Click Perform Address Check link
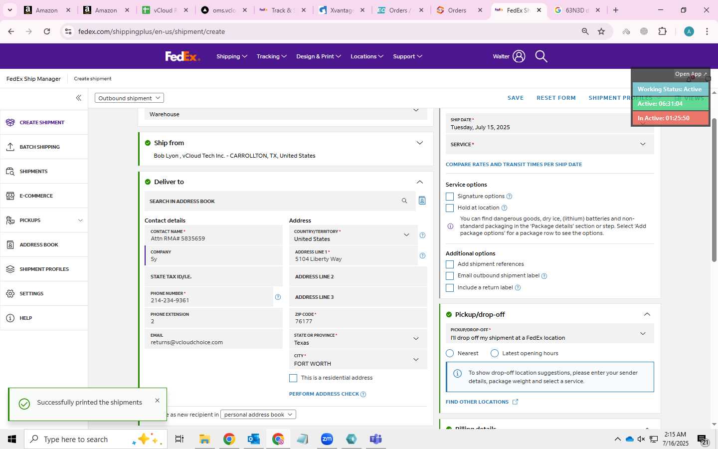718x449 pixels. click(324, 394)
